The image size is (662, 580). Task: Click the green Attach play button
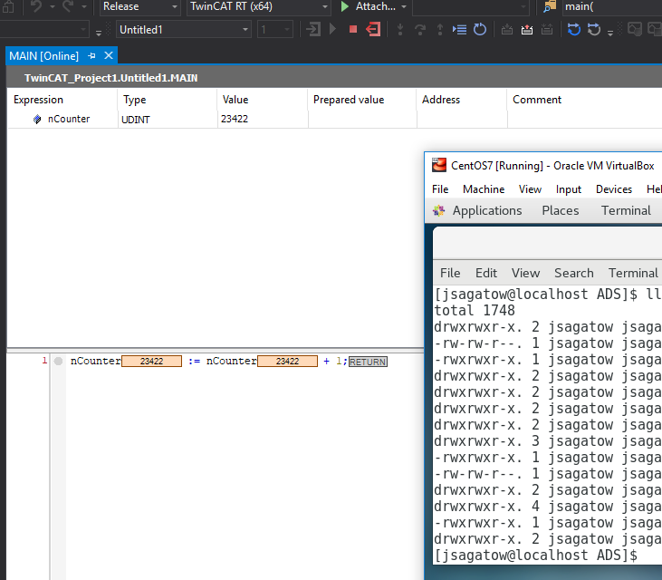[344, 6]
